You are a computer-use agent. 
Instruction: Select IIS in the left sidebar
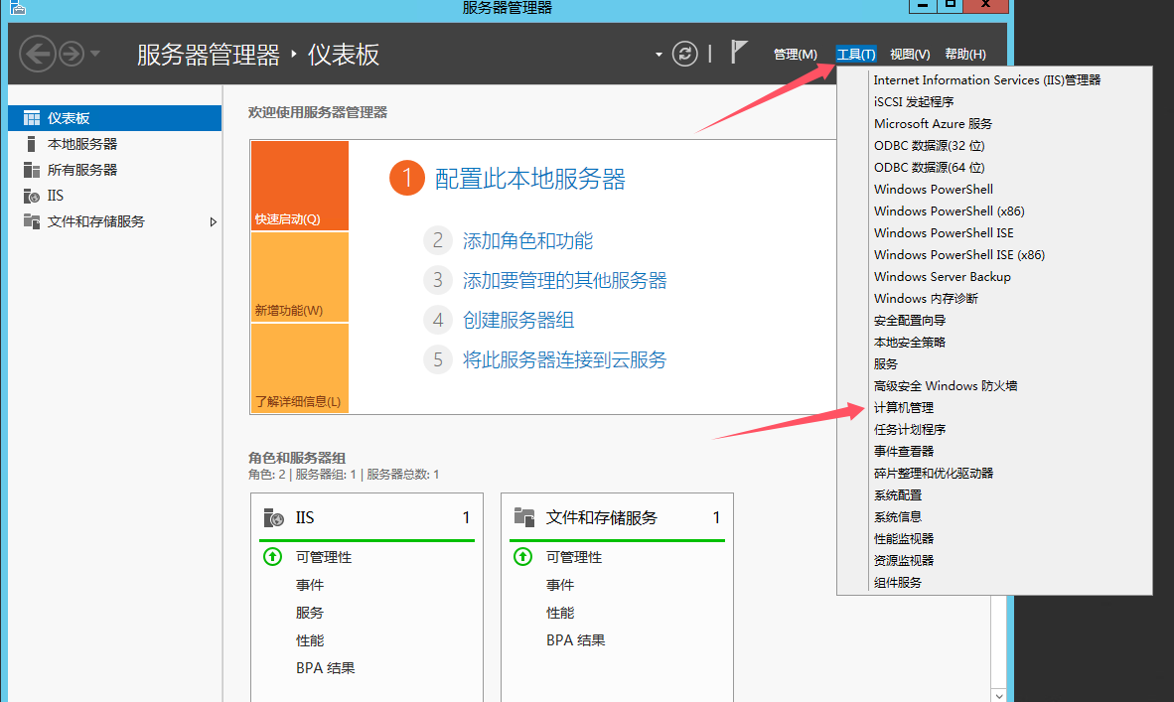pyautogui.click(x=56, y=196)
